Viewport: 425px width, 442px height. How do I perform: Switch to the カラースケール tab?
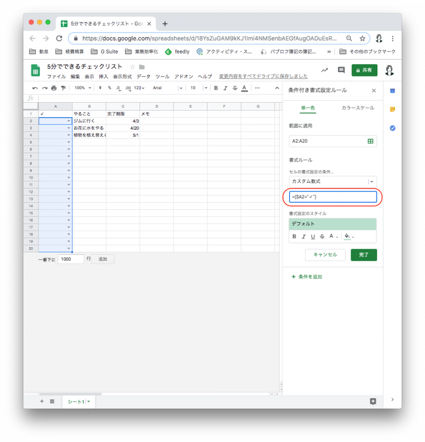(x=357, y=108)
